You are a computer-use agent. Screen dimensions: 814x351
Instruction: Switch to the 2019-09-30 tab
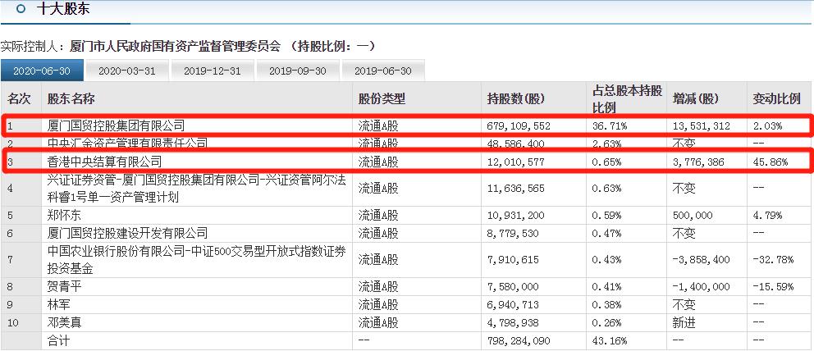(x=298, y=71)
